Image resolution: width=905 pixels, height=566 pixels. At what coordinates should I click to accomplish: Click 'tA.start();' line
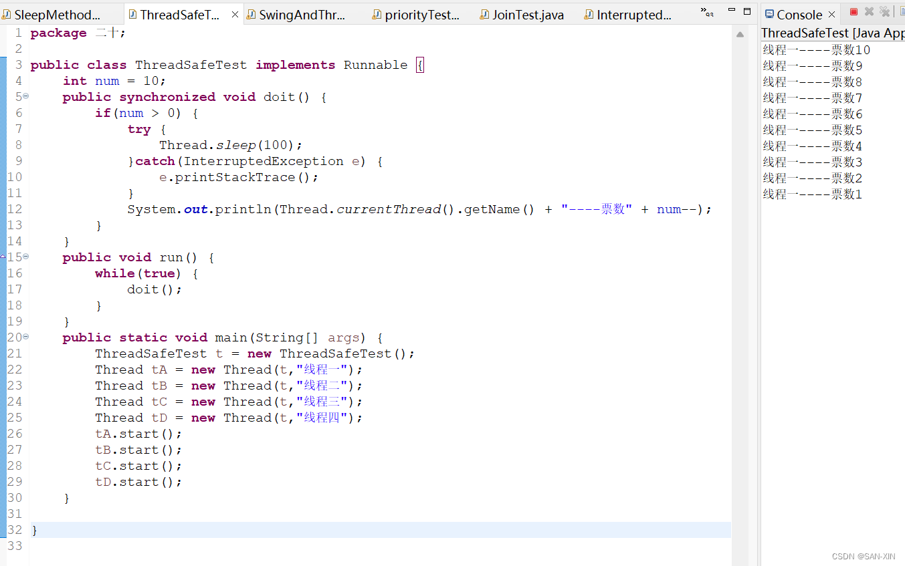click(x=138, y=434)
